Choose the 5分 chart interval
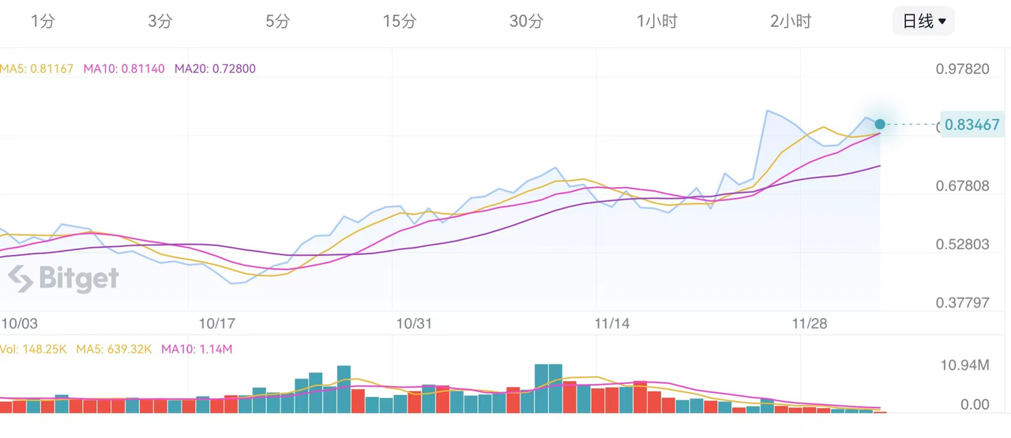 (x=278, y=21)
